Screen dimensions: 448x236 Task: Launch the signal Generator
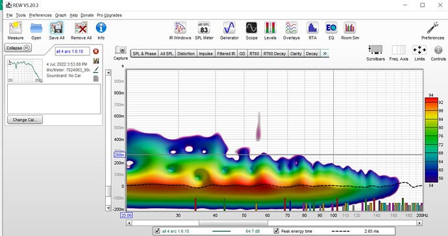tap(229, 31)
